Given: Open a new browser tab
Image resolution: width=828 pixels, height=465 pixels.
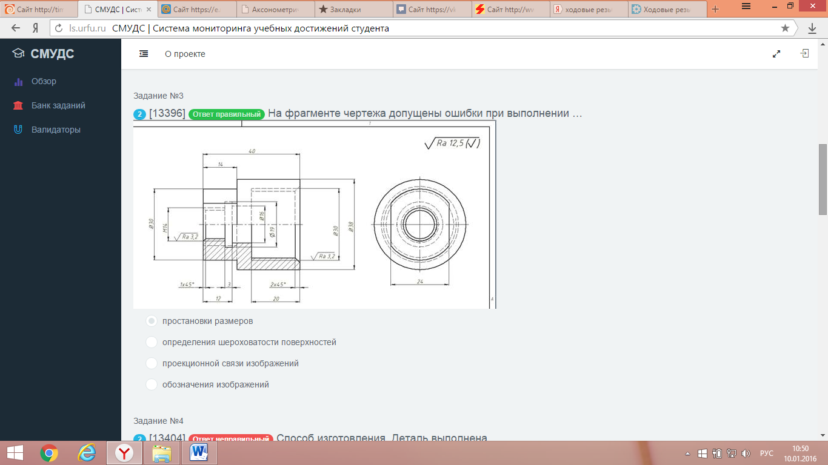Looking at the screenshot, I should tap(715, 9).
